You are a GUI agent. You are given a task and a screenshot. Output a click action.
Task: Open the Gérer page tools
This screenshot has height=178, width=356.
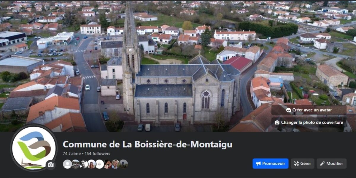click(303, 164)
